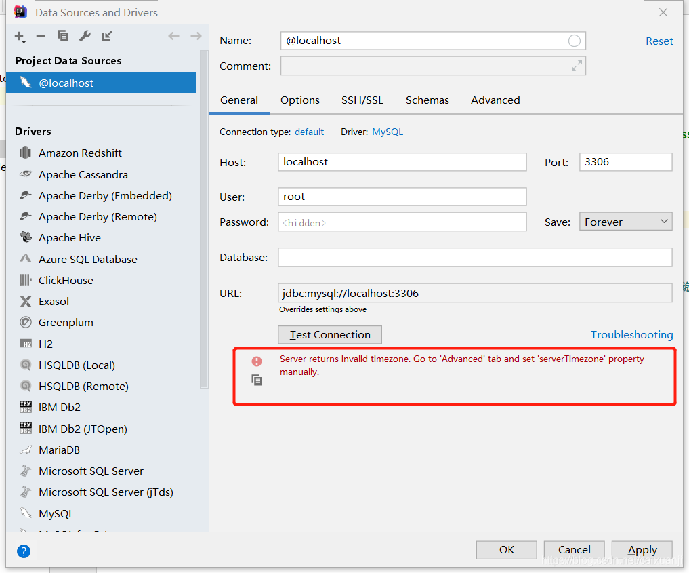Go back with left arrow
This screenshot has height=573, width=689.
(x=173, y=36)
